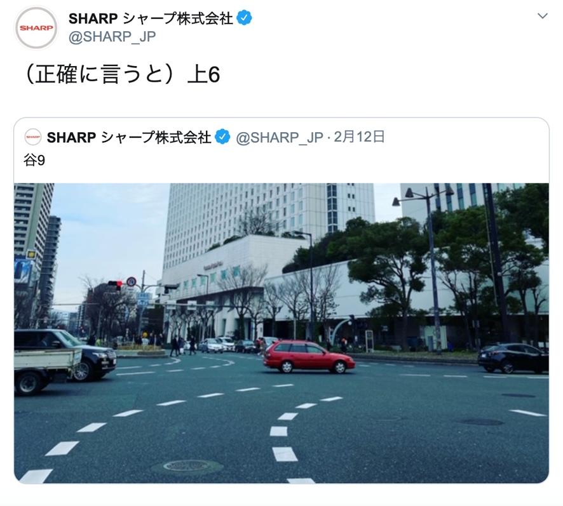Click the blue verified badge in main tweet
Viewport: 563px width, 506px height.
coord(245,18)
